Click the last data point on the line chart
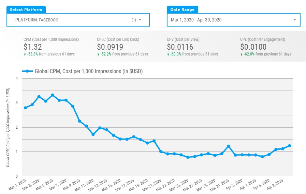306x194 pixels. (289, 146)
